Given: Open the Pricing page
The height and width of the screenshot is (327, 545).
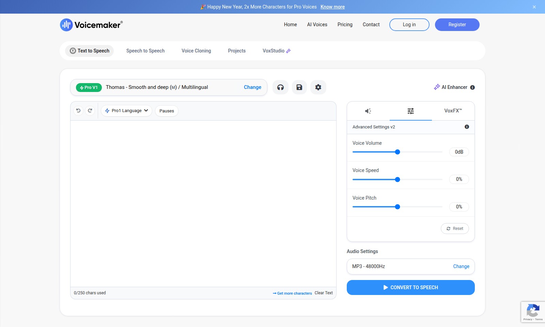Looking at the screenshot, I should click(345, 25).
